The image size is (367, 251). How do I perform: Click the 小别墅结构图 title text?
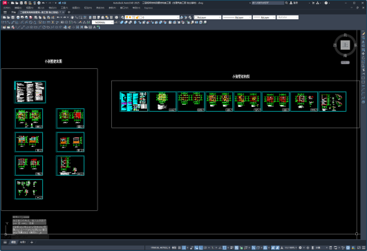[x=241, y=77]
